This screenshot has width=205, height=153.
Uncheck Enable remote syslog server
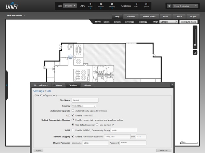point(73,136)
